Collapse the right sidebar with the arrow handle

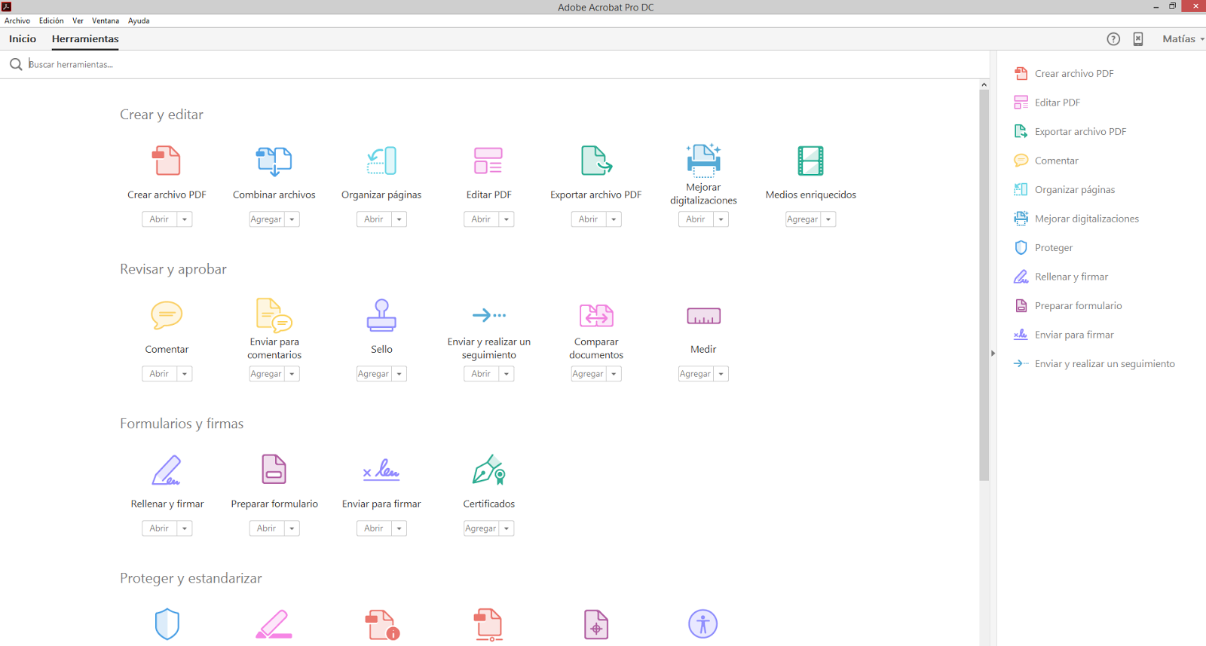pyautogui.click(x=993, y=353)
